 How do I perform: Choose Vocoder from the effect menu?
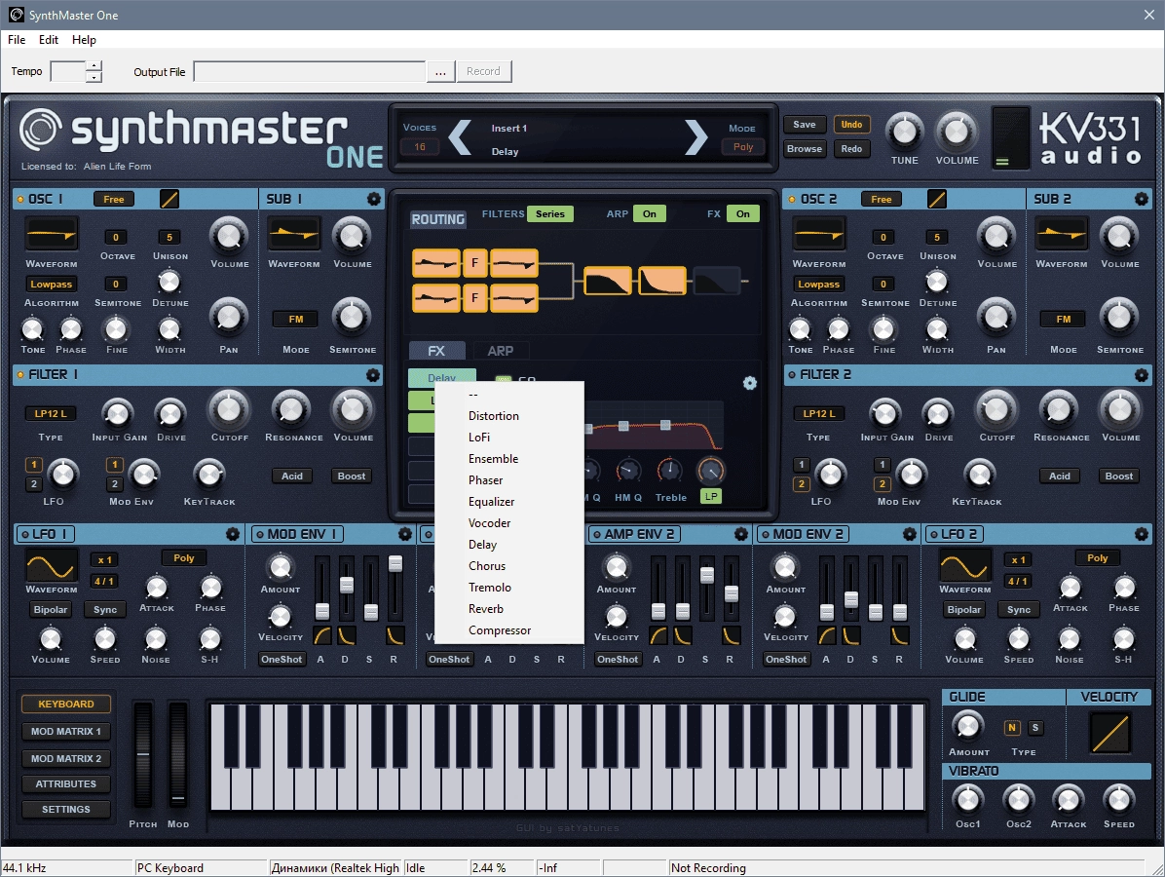508,523
